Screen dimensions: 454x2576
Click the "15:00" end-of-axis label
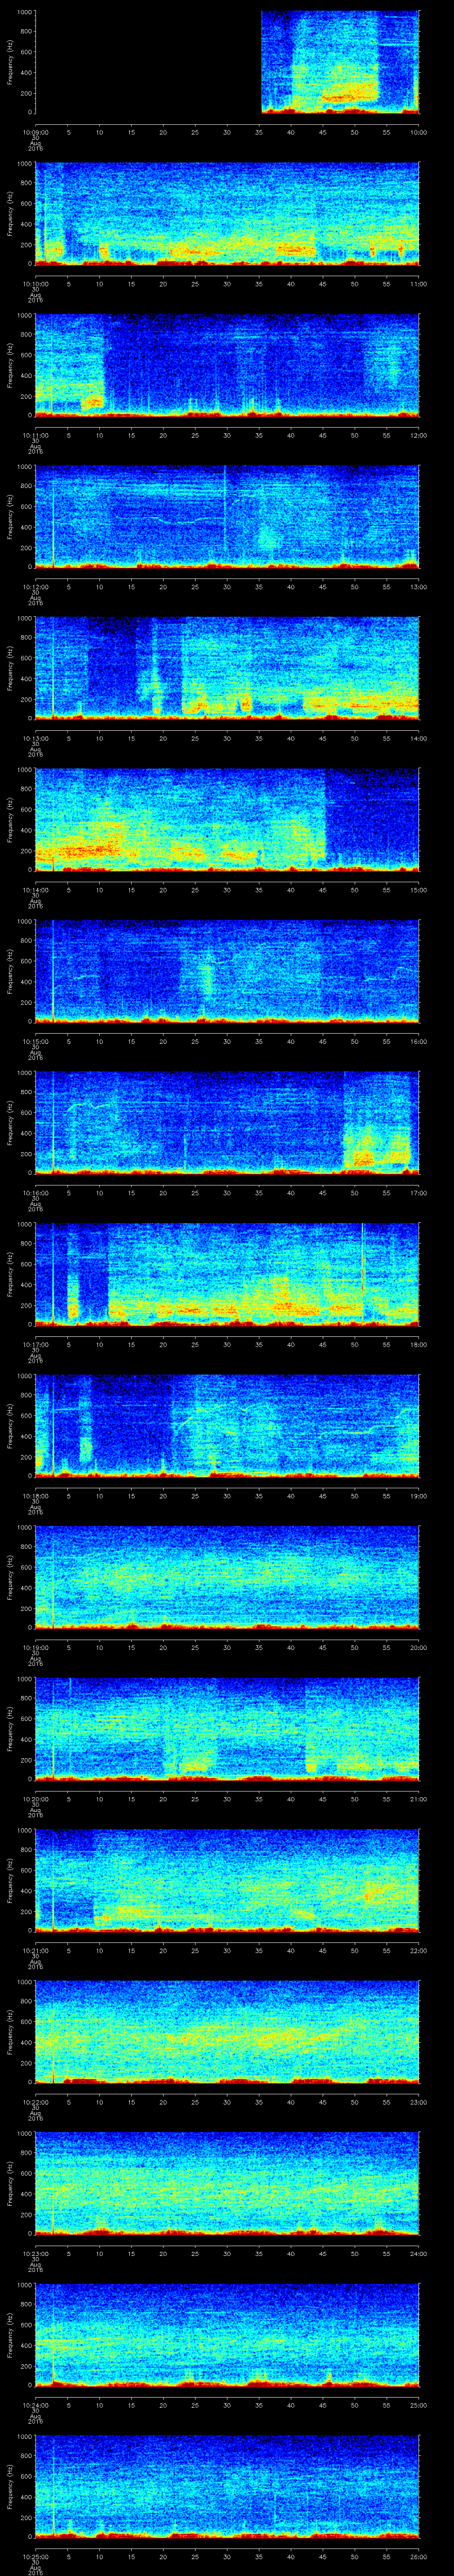click(419, 890)
